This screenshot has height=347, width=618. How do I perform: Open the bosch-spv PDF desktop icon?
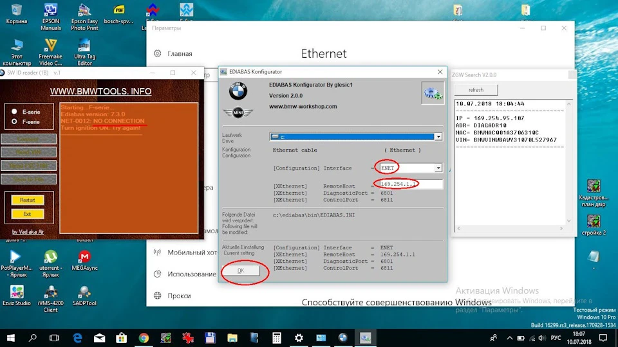118,13
